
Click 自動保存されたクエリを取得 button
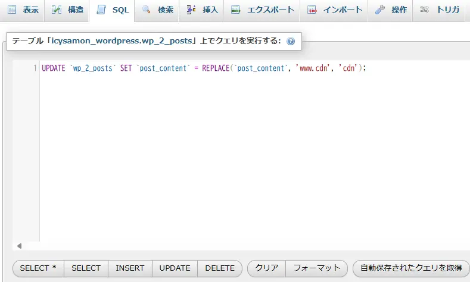coord(411,268)
